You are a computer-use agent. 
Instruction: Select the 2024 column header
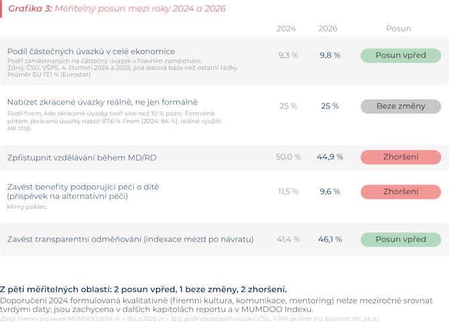(x=285, y=29)
